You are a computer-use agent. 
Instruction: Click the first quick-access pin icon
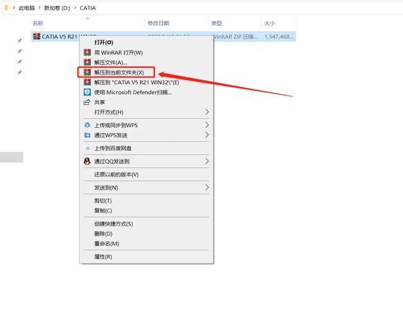click(x=20, y=40)
